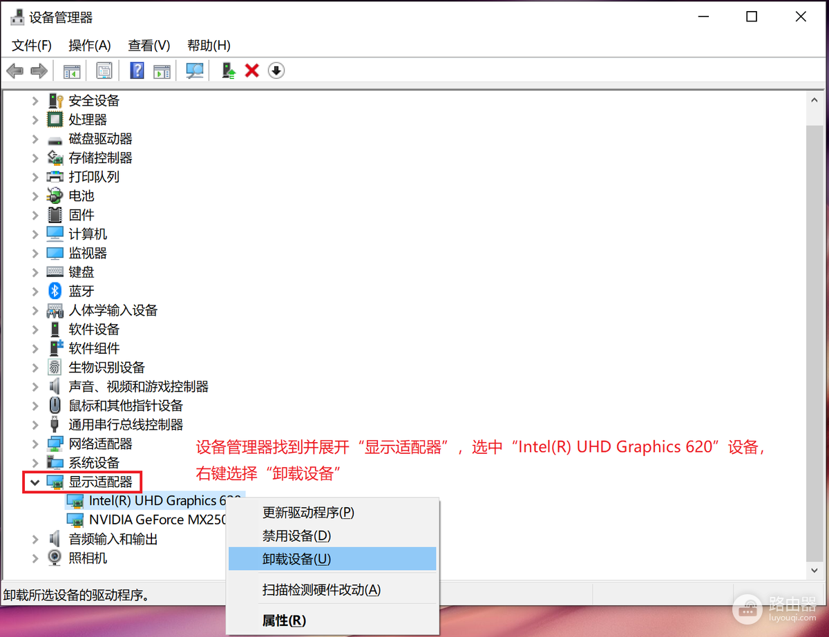Choose 禁用设备(D) from context menu
This screenshot has width=829, height=637.
tap(332, 535)
